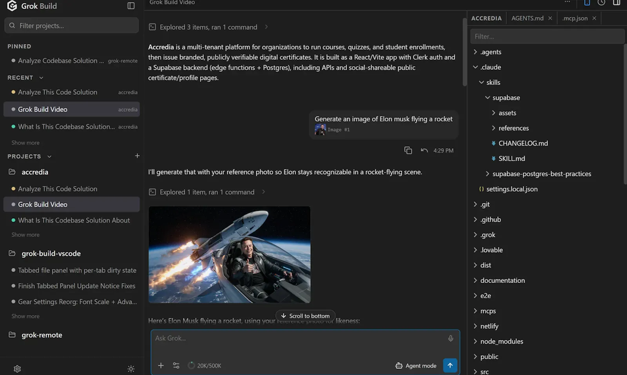The height and width of the screenshot is (375, 627).
Task: Open Finish Tabbed Panel Update Notice Fixes
Action: tap(74, 286)
